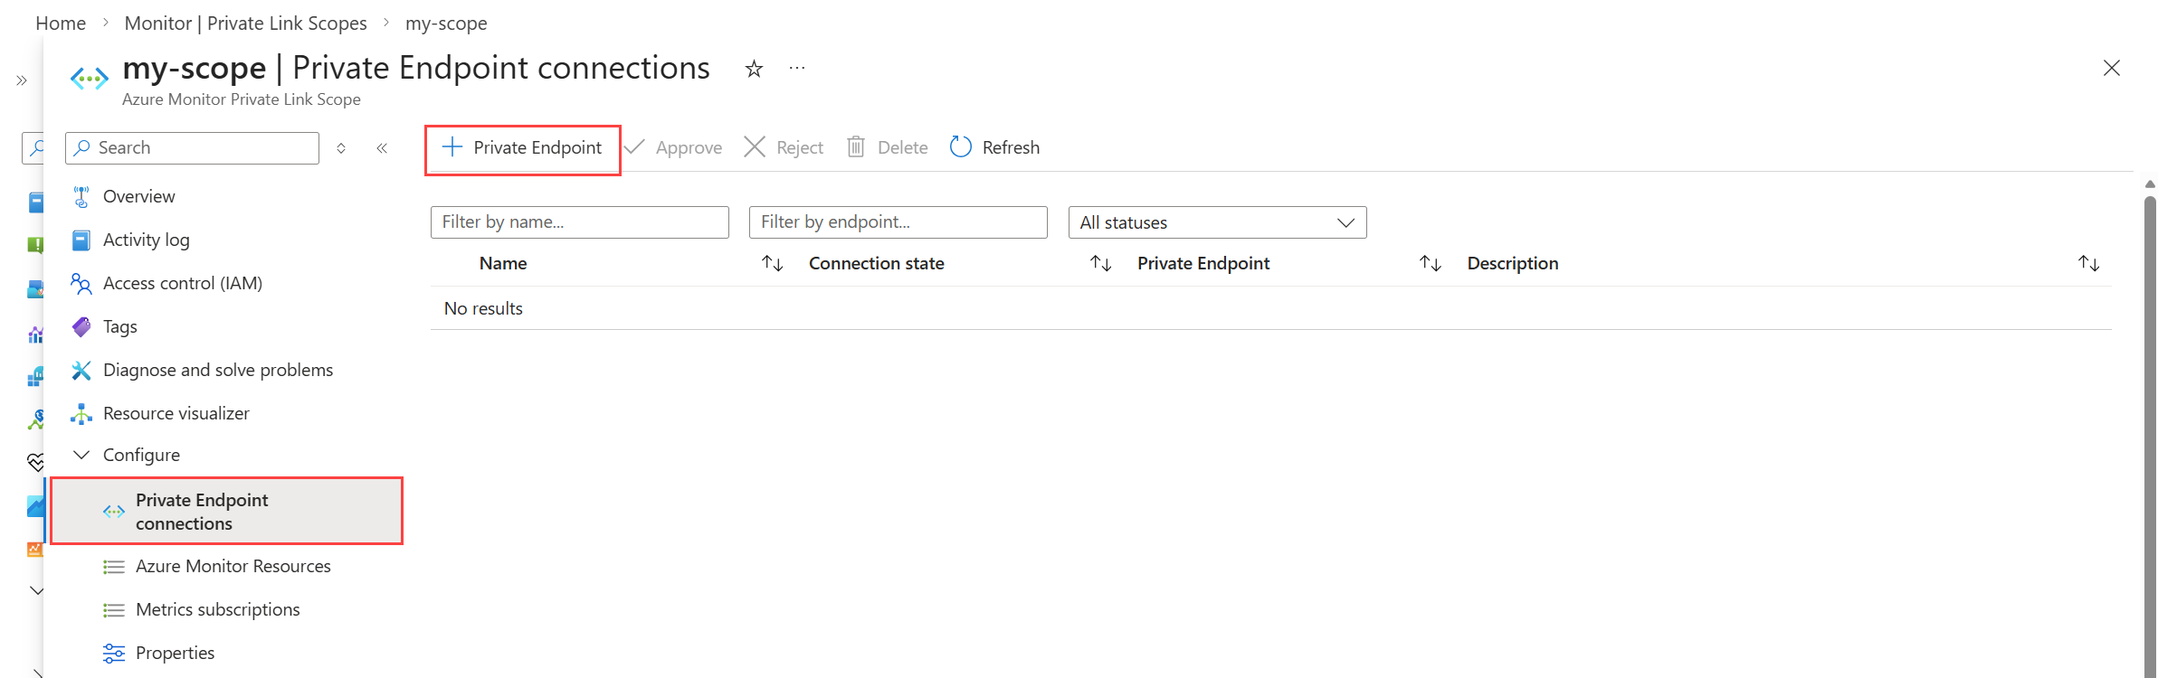Screen dimensions: 2158x678
Task: Sort by Name column
Action: [772, 263]
